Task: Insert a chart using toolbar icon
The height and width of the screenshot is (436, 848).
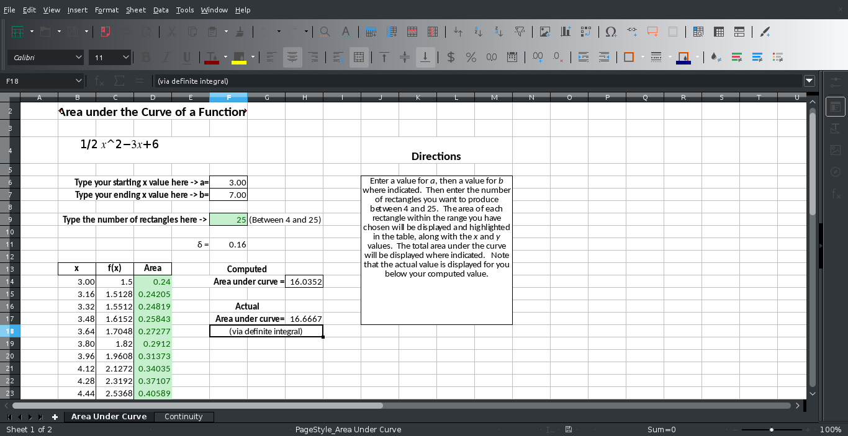Action: pos(565,31)
